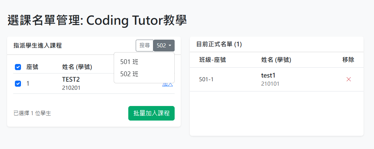Uncheck the TEST2 student row checkbox
The width and height of the screenshot is (374, 149).
[x=18, y=83]
